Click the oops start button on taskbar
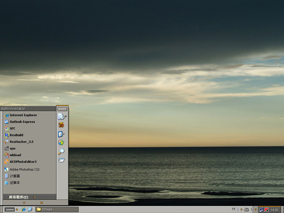Screen dimensions: 284x213 [9, 209]
